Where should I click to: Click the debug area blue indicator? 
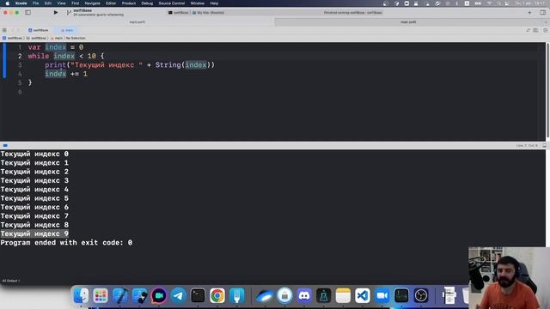click(x=5, y=145)
